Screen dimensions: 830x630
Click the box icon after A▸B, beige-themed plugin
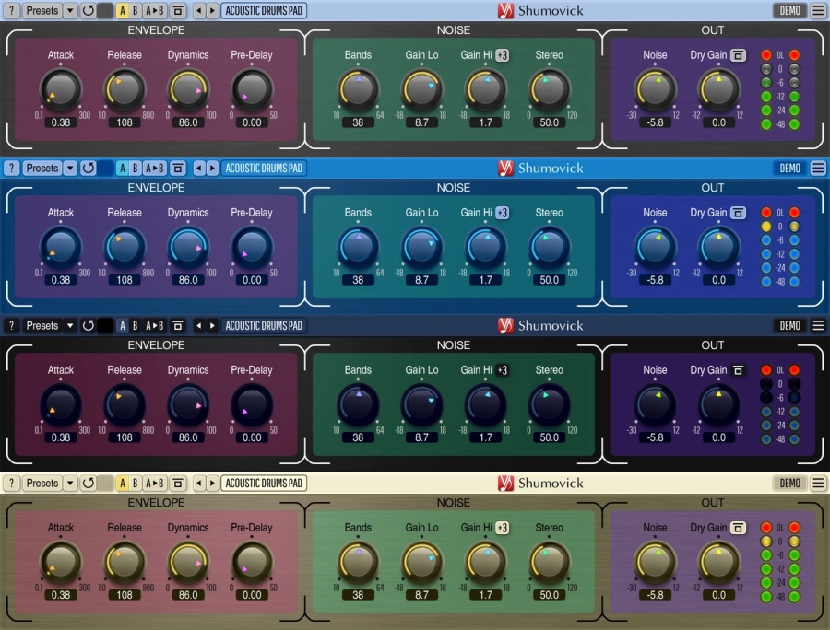[x=178, y=483]
